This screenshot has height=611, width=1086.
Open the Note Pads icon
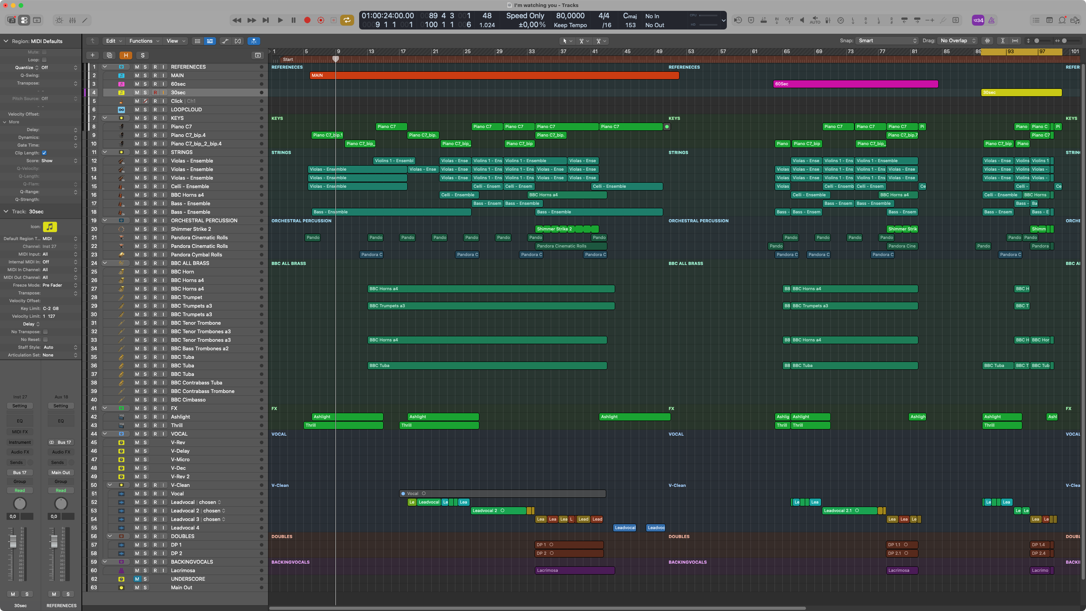[x=1049, y=20]
